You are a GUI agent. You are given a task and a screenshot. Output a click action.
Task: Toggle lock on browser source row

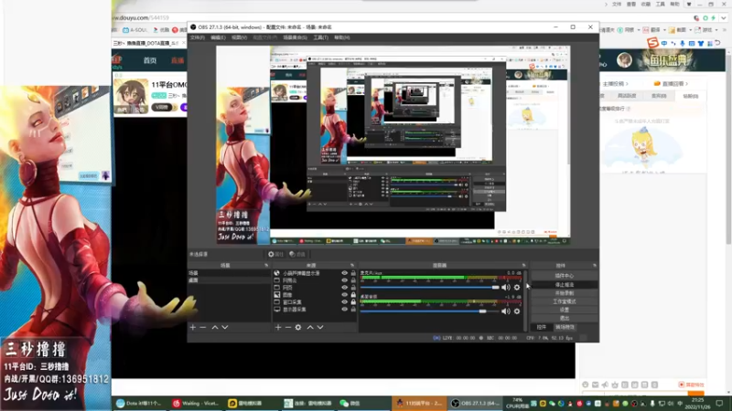coord(353,273)
